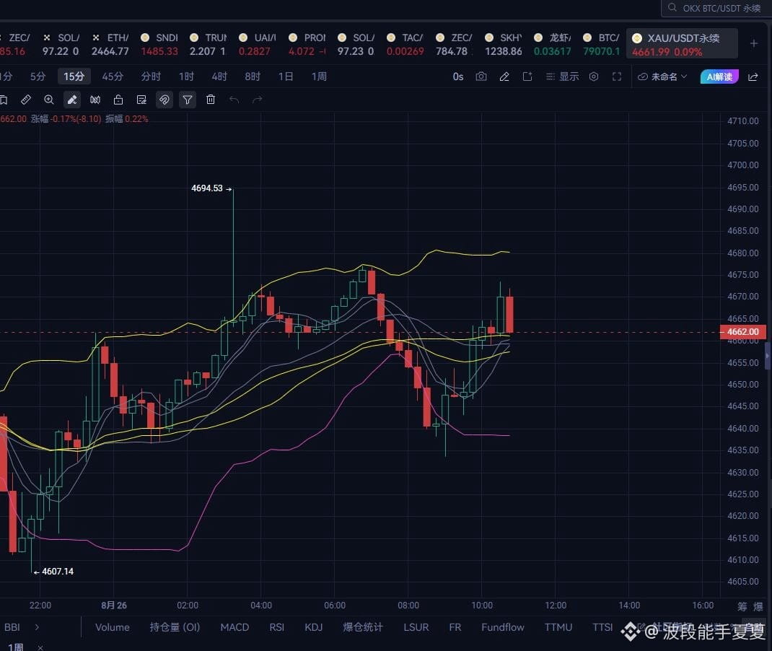Viewport: 772px width, 651px height.
Task: Open the TAC/ 0.00269 symbol tab
Action: (405, 44)
